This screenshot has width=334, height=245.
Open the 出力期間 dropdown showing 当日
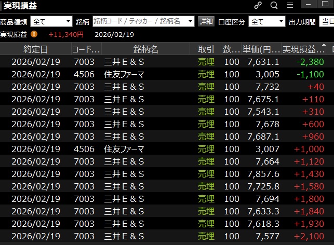click(x=326, y=21)
